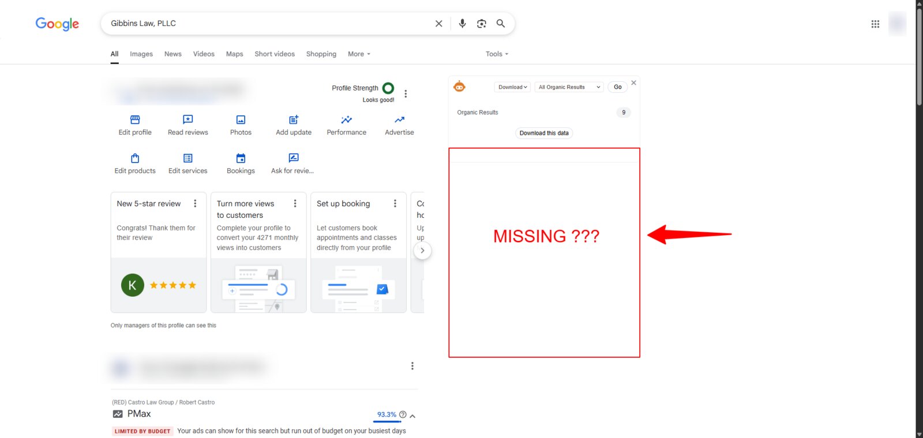
Task: Clear the search box text
Action: (438, 24)
